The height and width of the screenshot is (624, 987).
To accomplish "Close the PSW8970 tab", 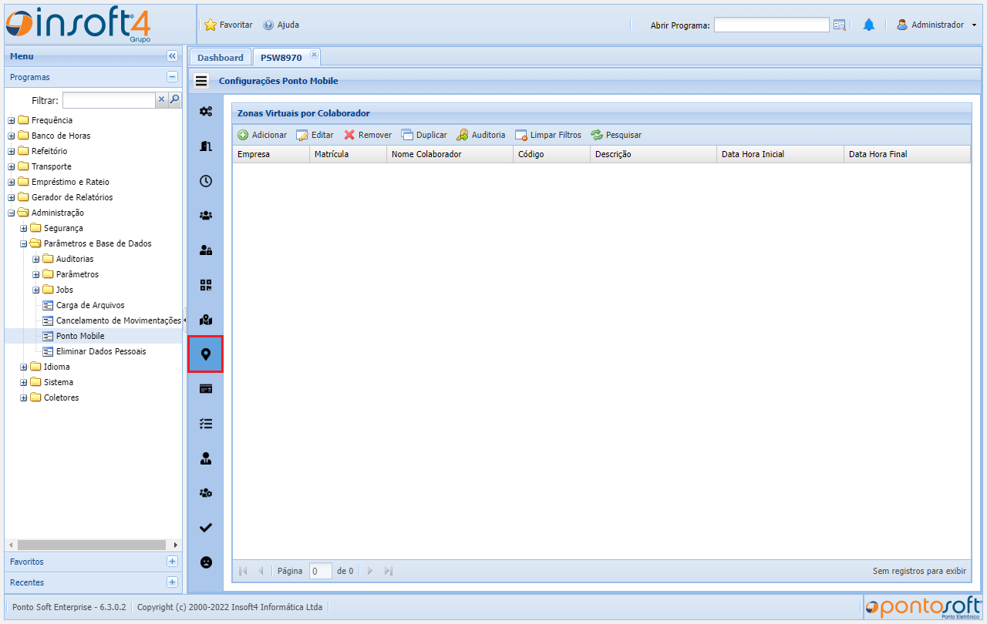I will pyautogui.click(x=314, y=55).
